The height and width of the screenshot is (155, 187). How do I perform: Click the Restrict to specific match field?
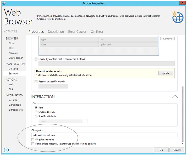pos(53,86)
